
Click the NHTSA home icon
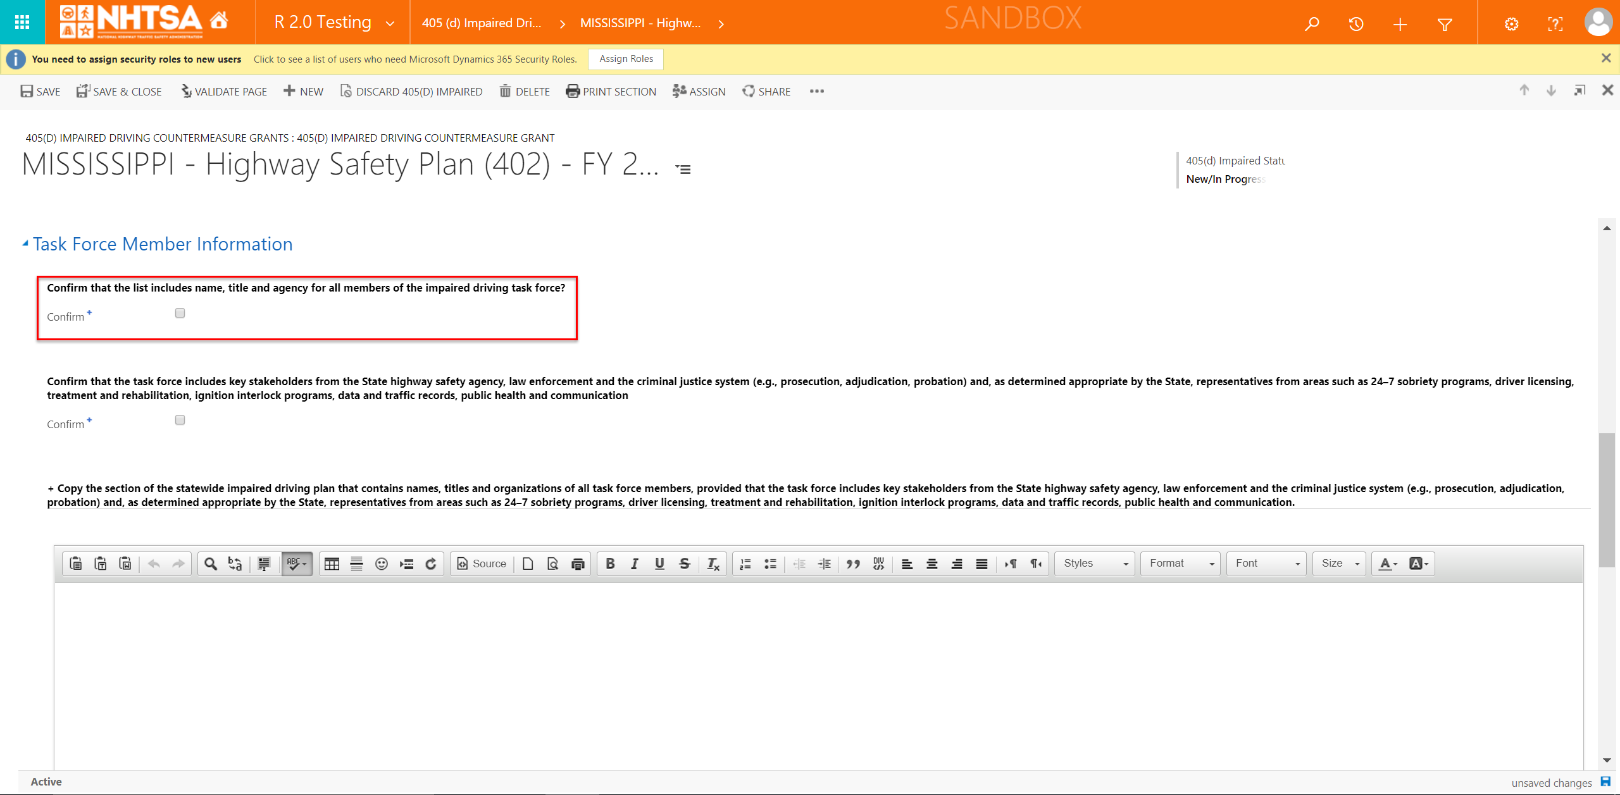pyautogui.click(x=219, y=21)
